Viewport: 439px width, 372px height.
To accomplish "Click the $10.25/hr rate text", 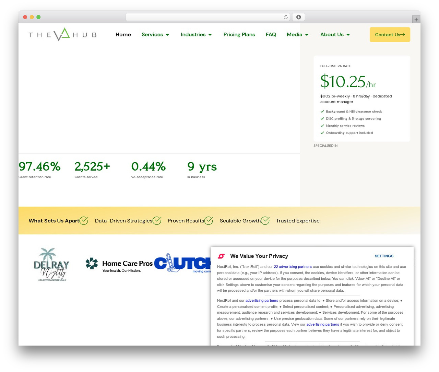I will click(x=348, y=82).
